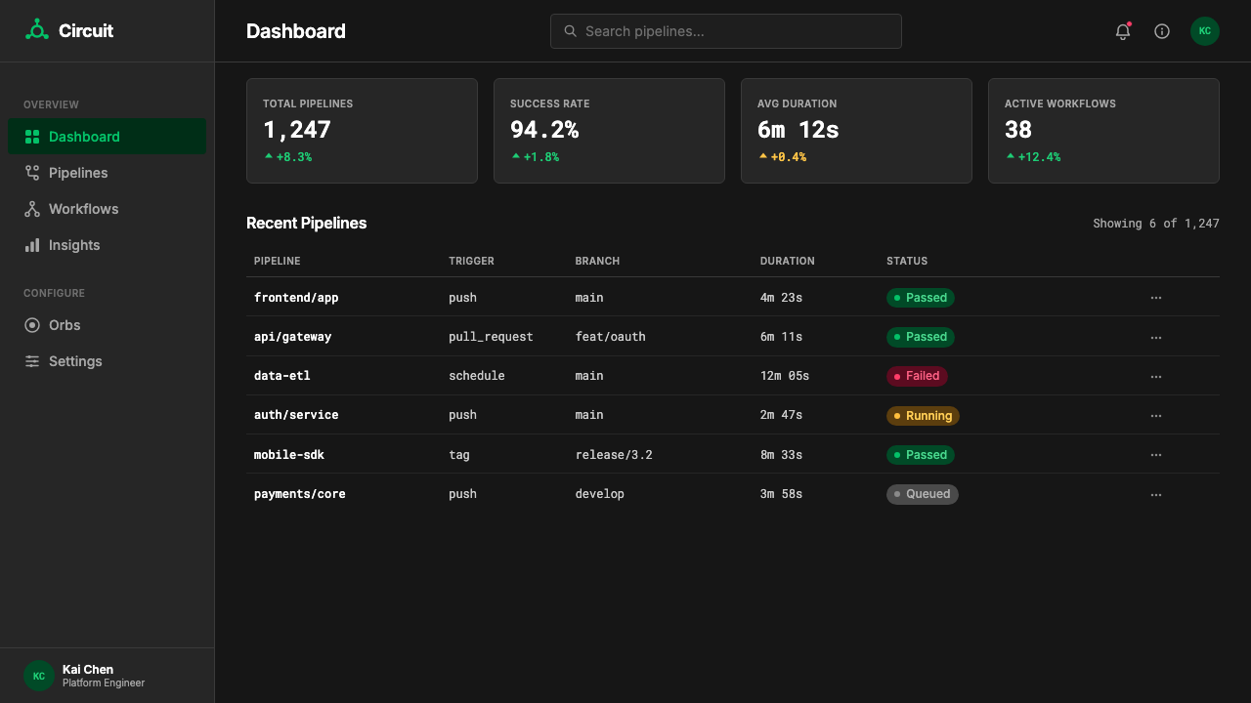Focus the Search pipelines field
The image size is (1251, 703).
pyautogui.click(x=726, y=31)
